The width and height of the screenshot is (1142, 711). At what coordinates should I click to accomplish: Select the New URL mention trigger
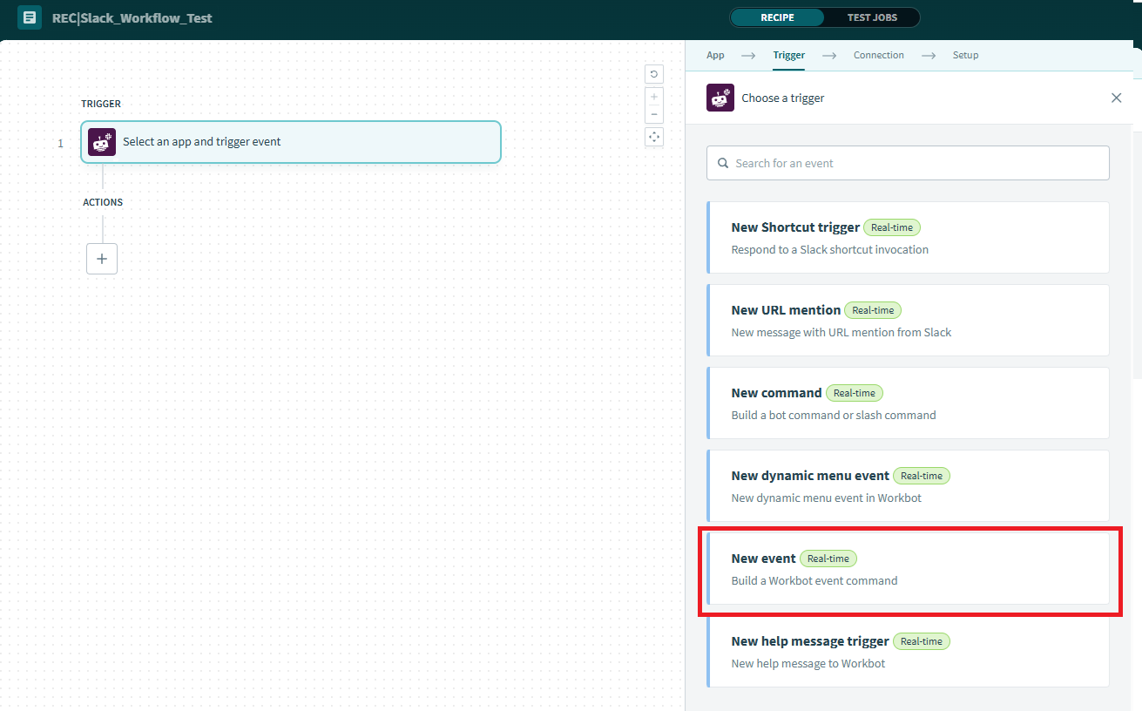click(908, 321)
